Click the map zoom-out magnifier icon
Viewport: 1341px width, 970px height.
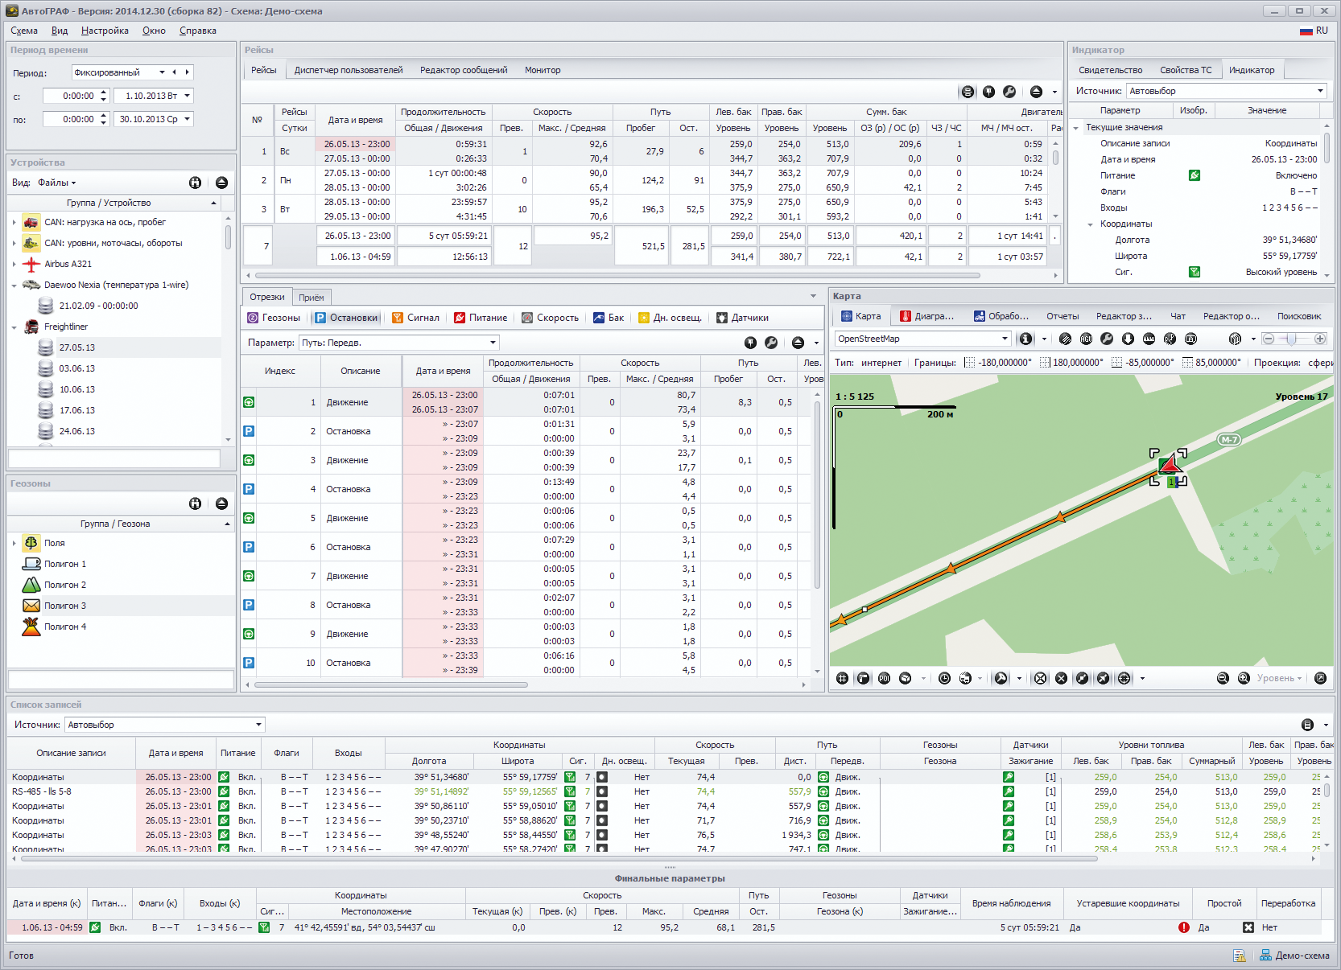[x=1223, y=678]
